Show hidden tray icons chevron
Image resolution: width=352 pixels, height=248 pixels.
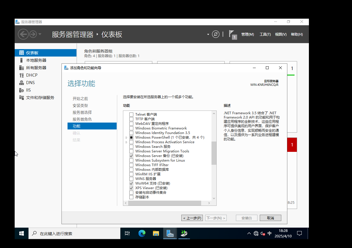click(x=249, y=234)
